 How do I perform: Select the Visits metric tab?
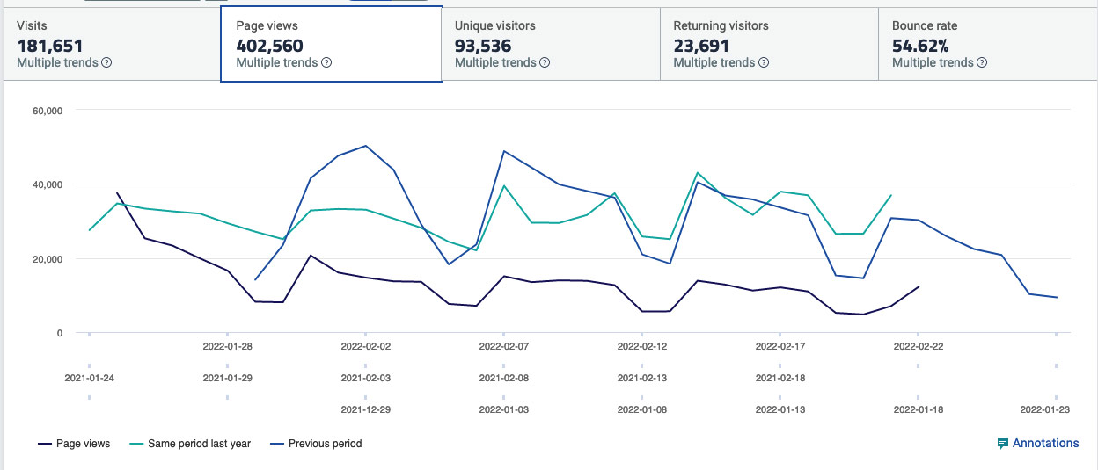tap(113, 45)
